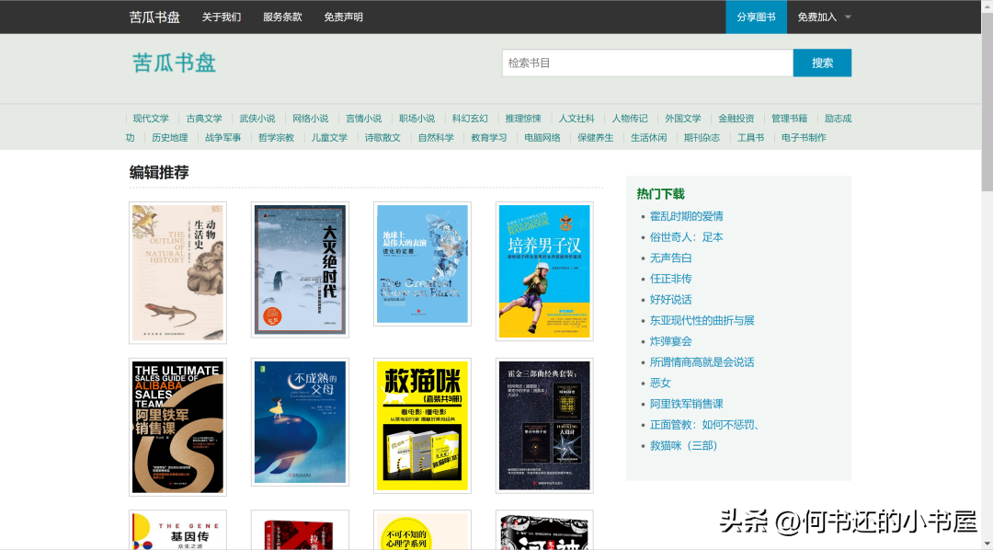Open the 培养男子汉 book cover

pos(544,271)
